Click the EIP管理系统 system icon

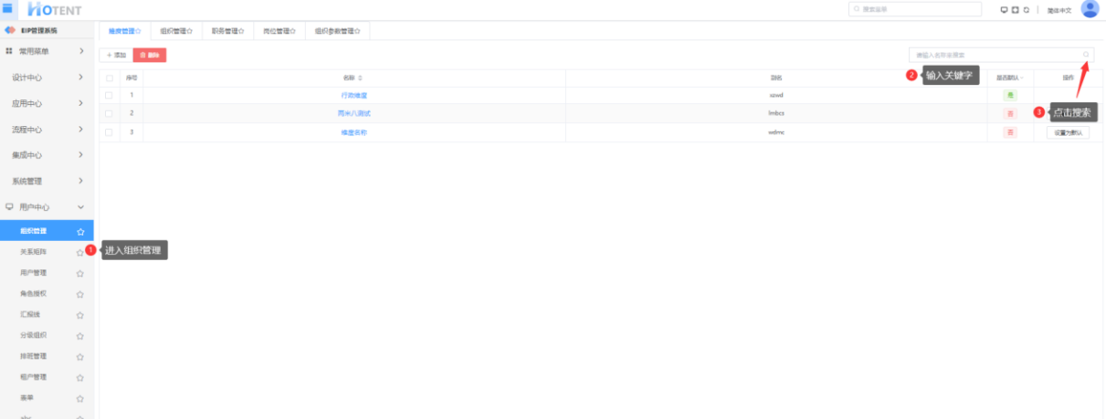[x=12, y=30]
